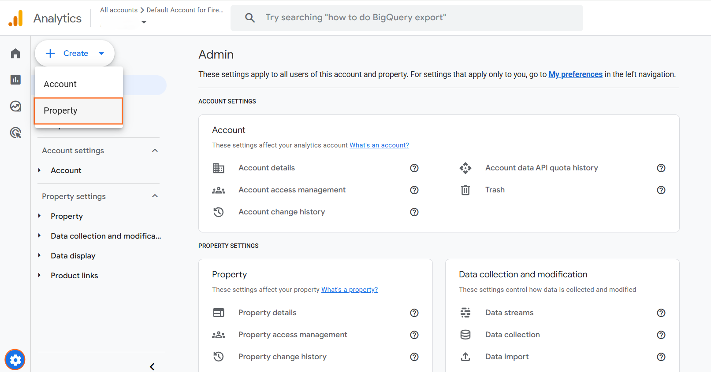
Task: Click the Data import upload icon
Action: pyautogui.click(x=465, y=357)
